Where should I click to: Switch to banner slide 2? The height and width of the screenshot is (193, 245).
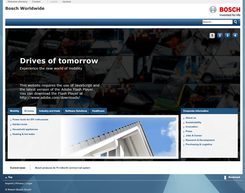coord(220,35)
